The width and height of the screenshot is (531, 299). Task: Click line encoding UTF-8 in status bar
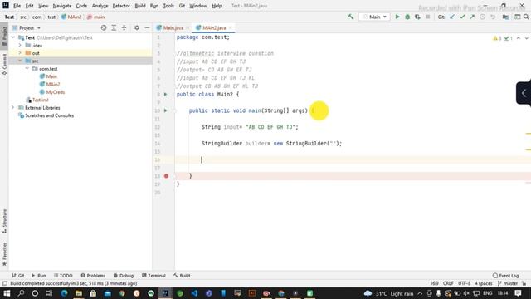pos(464,283)
